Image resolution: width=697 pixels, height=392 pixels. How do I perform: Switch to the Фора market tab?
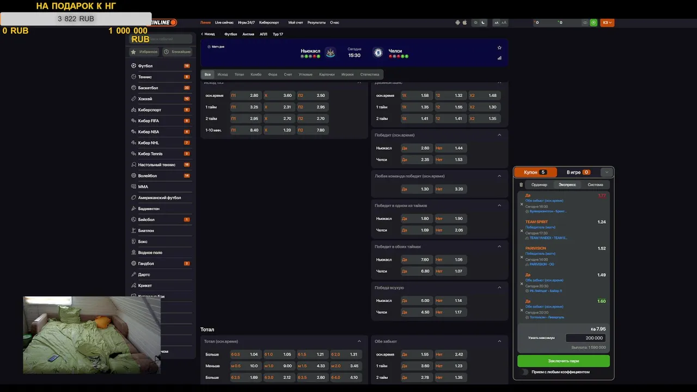point(273,75)
